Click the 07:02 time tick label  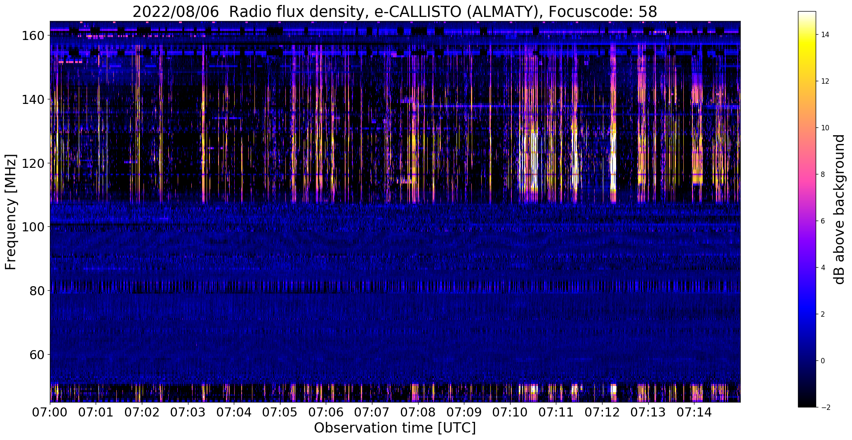[x=142, y=412]
